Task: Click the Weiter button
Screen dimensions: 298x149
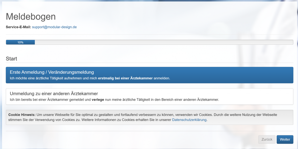Action: coord(285,139)
